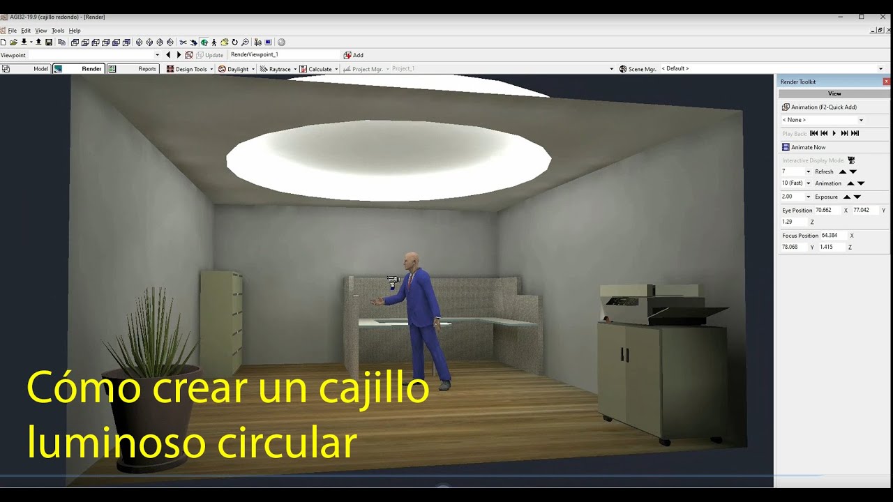This screenshot has height=502, width=893.
Task: Expand the animation None dropdown
Action: (861, 120)
